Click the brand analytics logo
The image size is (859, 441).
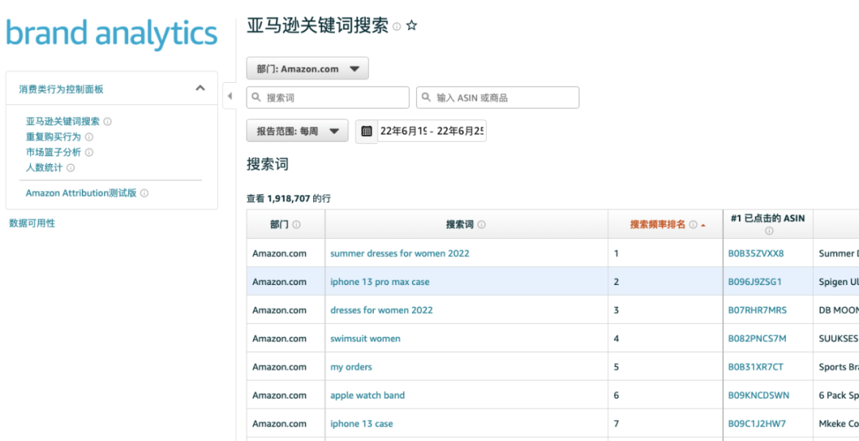point(112,33)
